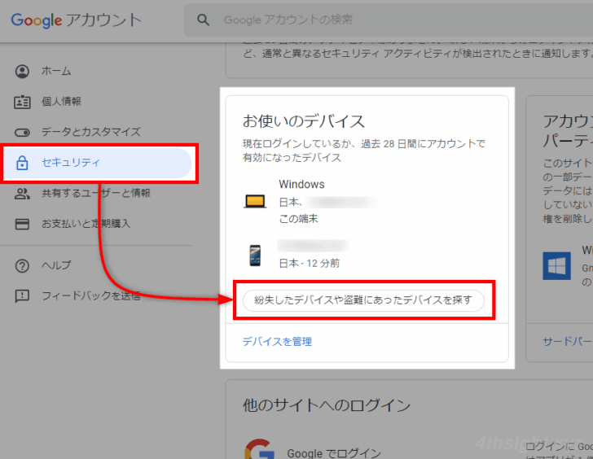Click the お支払いと定期購入 card icon
593x459 pixels.
(x=22, y=224)
